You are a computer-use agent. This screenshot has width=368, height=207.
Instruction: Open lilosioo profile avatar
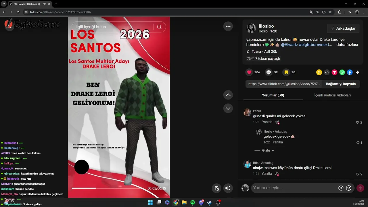point(251,28)
